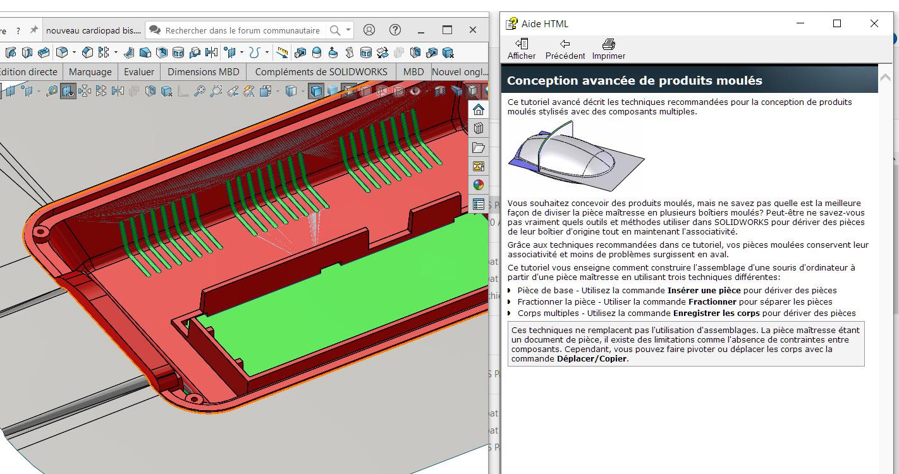
Task: Select the Dimensions MBD tab
Action: [203, 71]
